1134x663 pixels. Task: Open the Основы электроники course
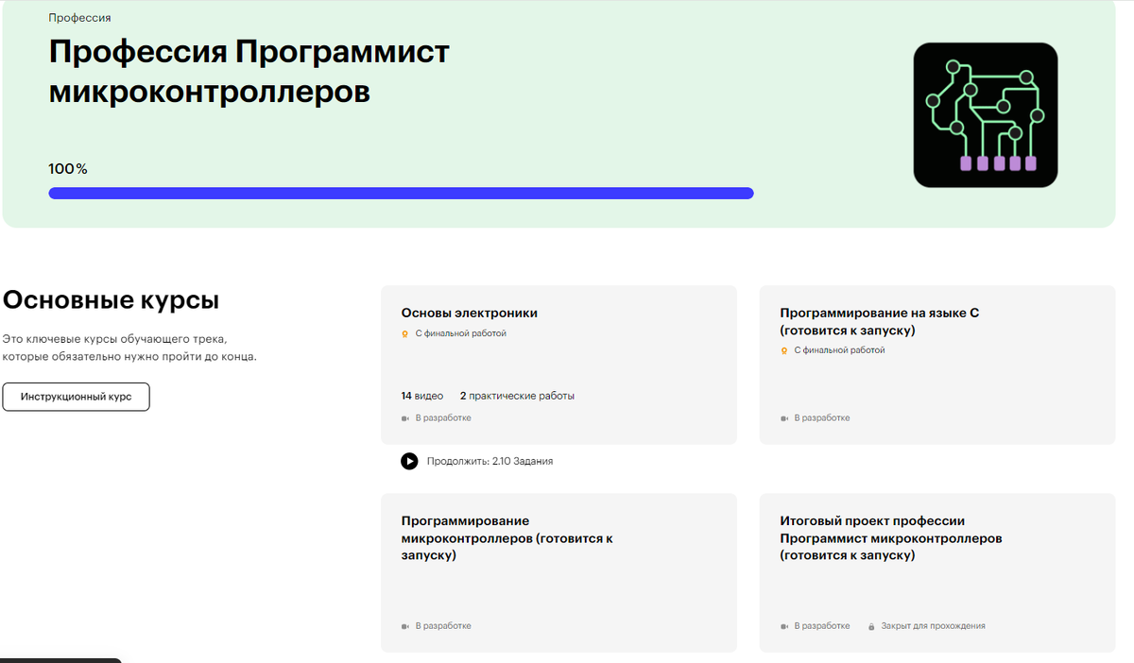point(469,312)
